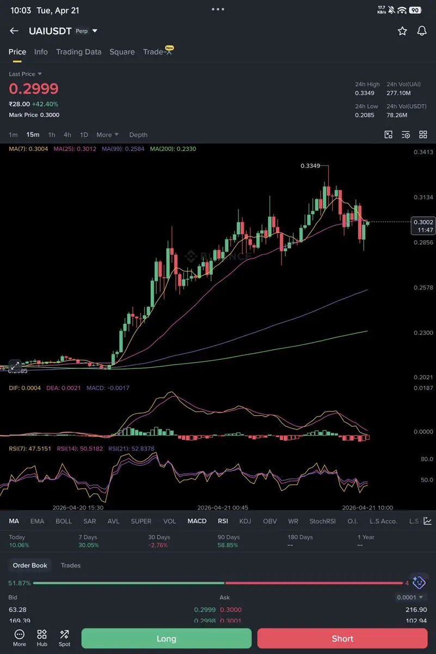The height and width of the screenshot is (654, 436).
Task: Toggle the OBV indicator
Action: (270, 521)
